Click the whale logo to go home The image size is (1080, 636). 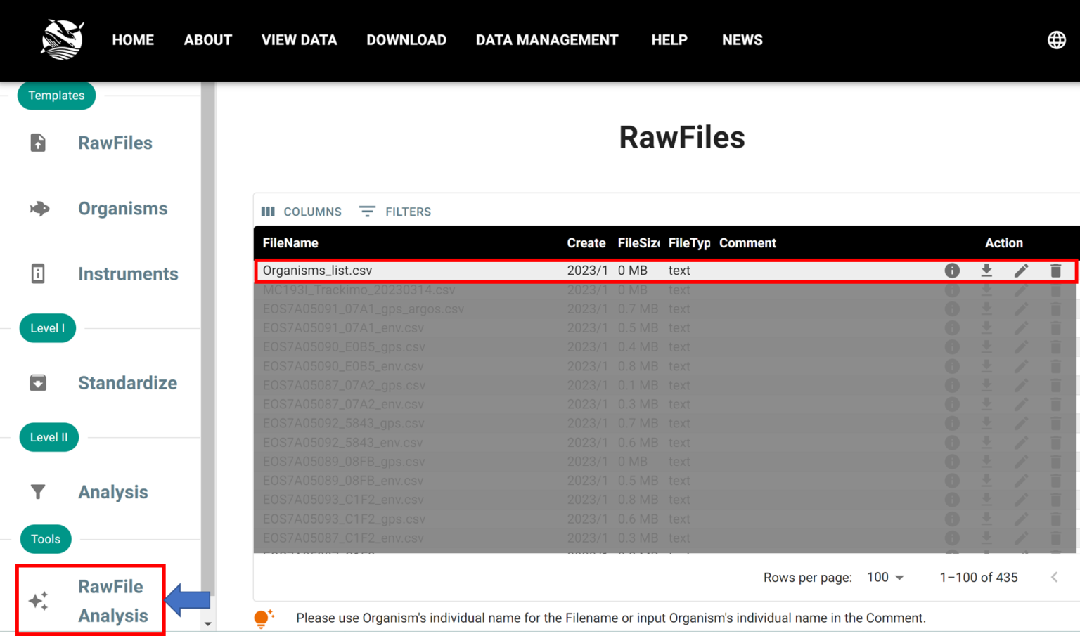click(62, 39)
